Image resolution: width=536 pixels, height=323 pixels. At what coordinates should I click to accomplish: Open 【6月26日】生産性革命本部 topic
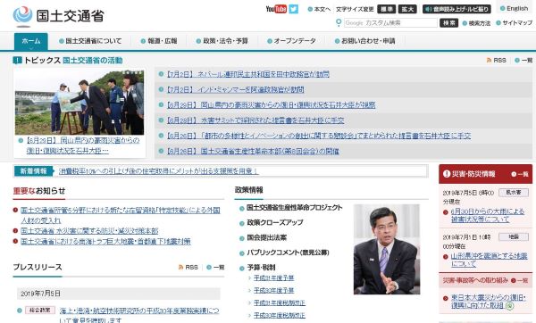point(253,151)
